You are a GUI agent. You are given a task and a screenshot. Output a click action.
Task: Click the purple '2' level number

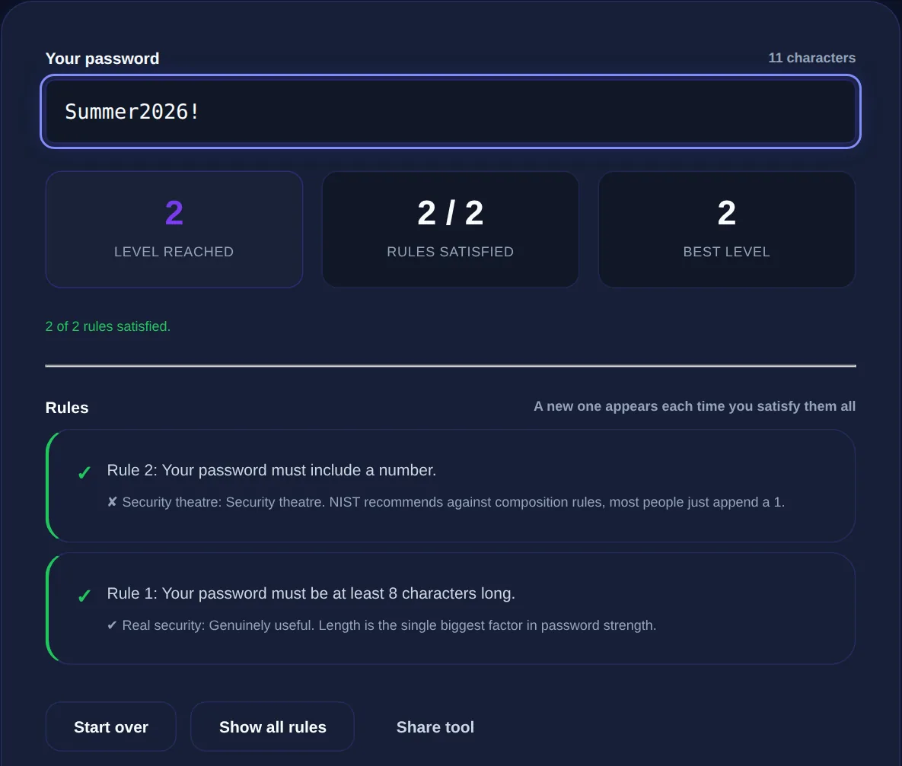click(174, 213)
